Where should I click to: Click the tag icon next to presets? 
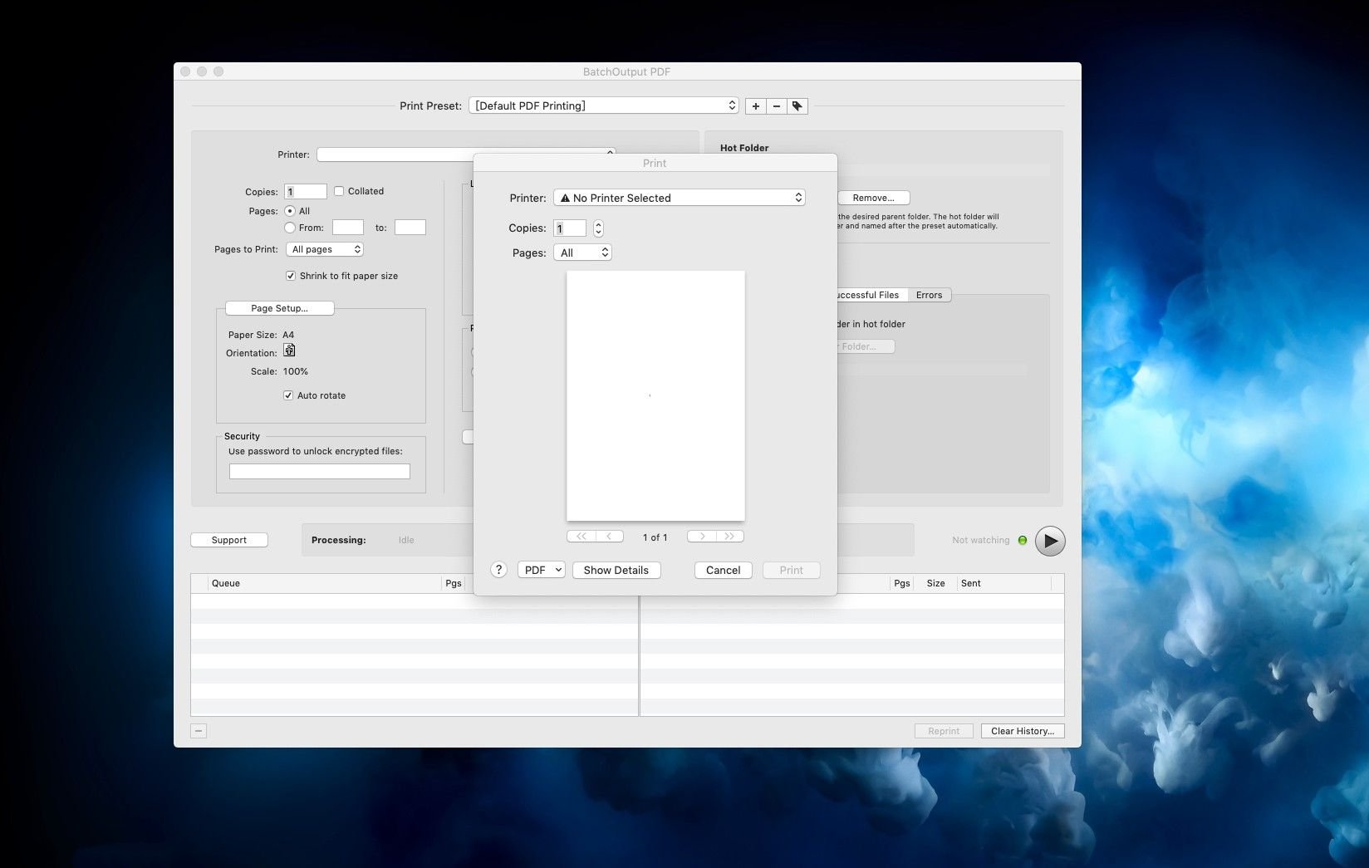click(x=797, y=106)
